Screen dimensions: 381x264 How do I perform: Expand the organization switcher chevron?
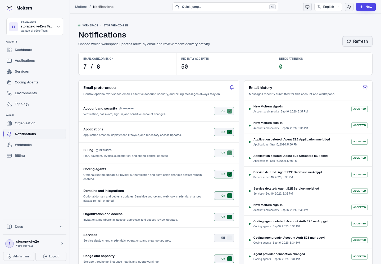tap(58, 27)
